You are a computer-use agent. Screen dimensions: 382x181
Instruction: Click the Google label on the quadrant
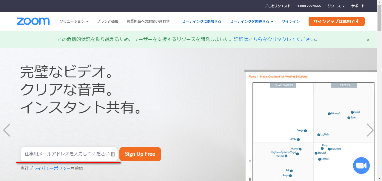pos(300,130)
